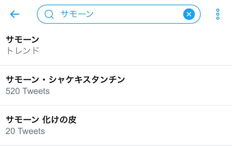Click the トレンド label under サモーン
The width and height of the screenshot is (232, 146).
(x=23, y=51)
